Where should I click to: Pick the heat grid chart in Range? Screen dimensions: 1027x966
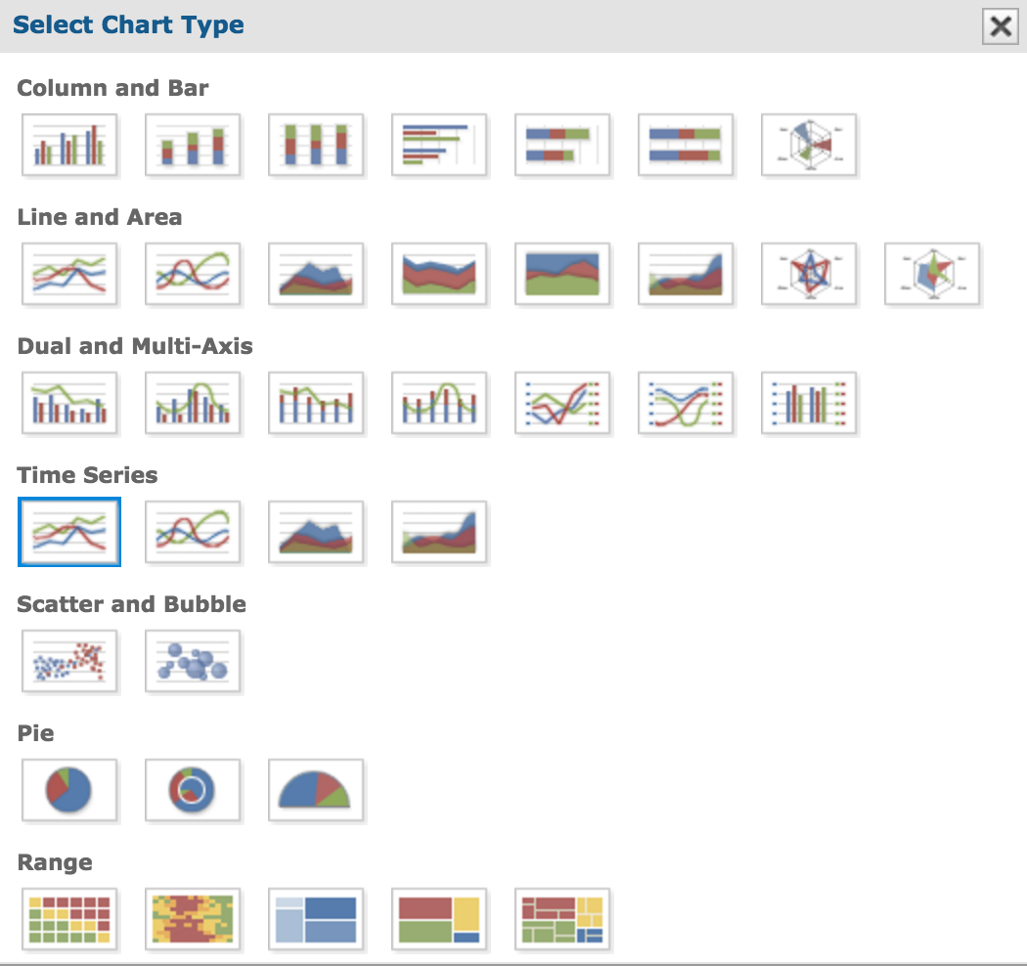(x=69, y=919)
